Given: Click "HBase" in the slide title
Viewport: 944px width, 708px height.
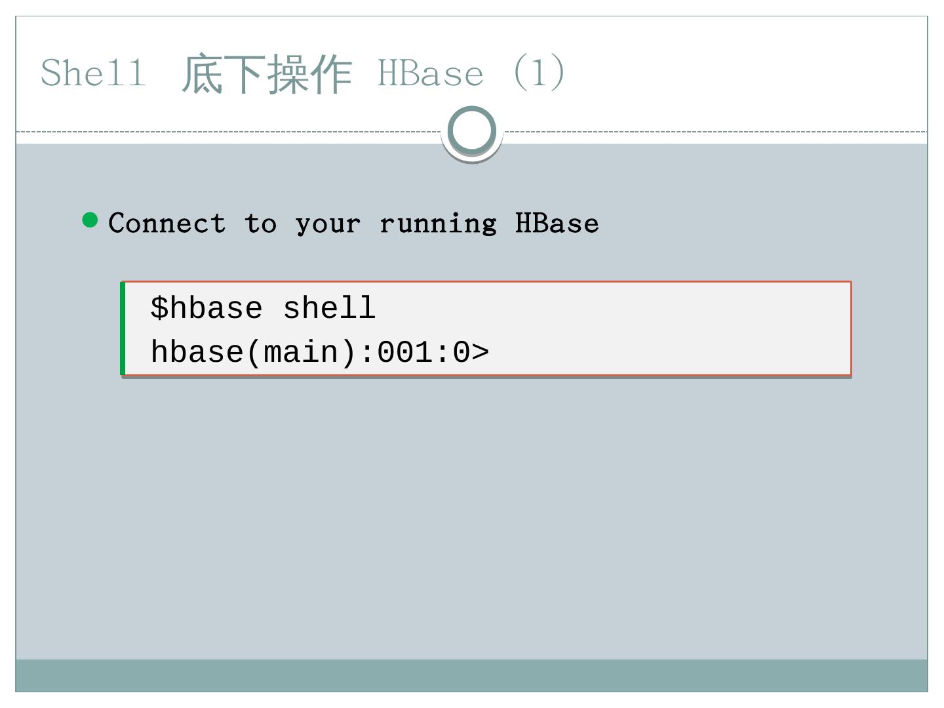Looking at the screenshot, I should click(431, 73).
